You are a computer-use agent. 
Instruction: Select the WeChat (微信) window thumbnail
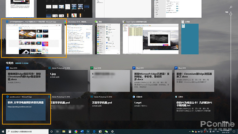pos(107,39)
